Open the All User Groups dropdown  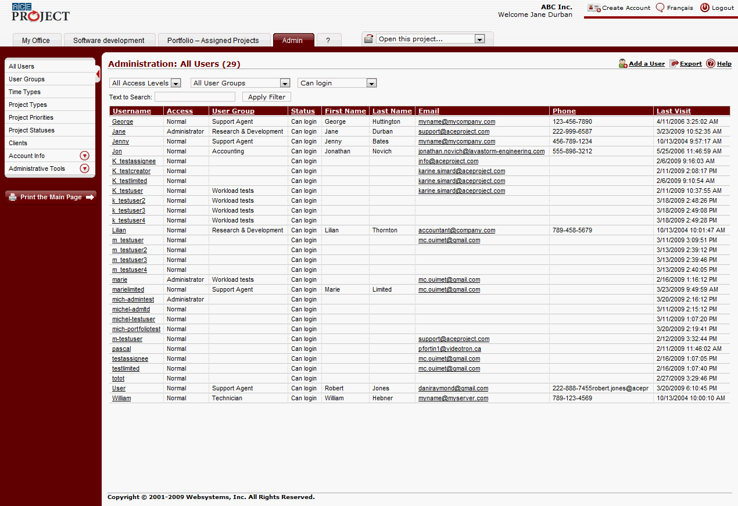pyautogui.click(x=240, y=83)
